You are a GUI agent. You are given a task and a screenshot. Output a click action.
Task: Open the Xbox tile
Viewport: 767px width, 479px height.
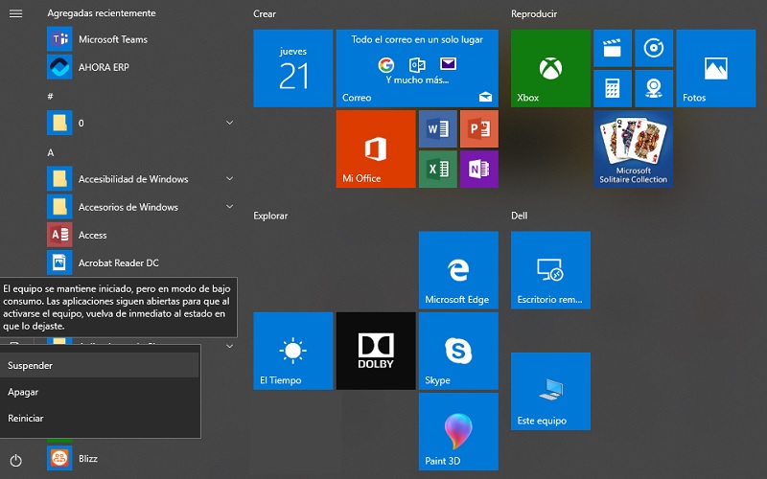(x=550, y=68)
